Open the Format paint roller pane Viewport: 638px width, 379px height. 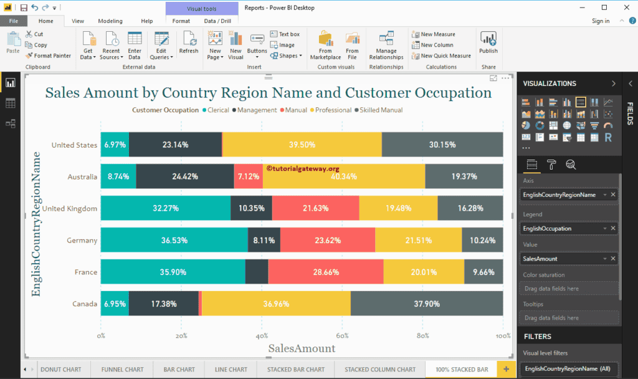[x=551, y=165]
